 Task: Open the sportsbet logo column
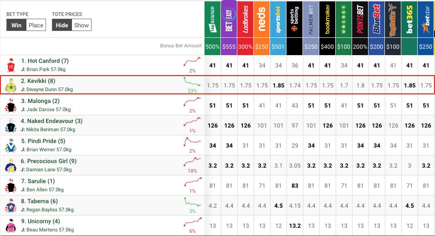[x=278, y=19]
